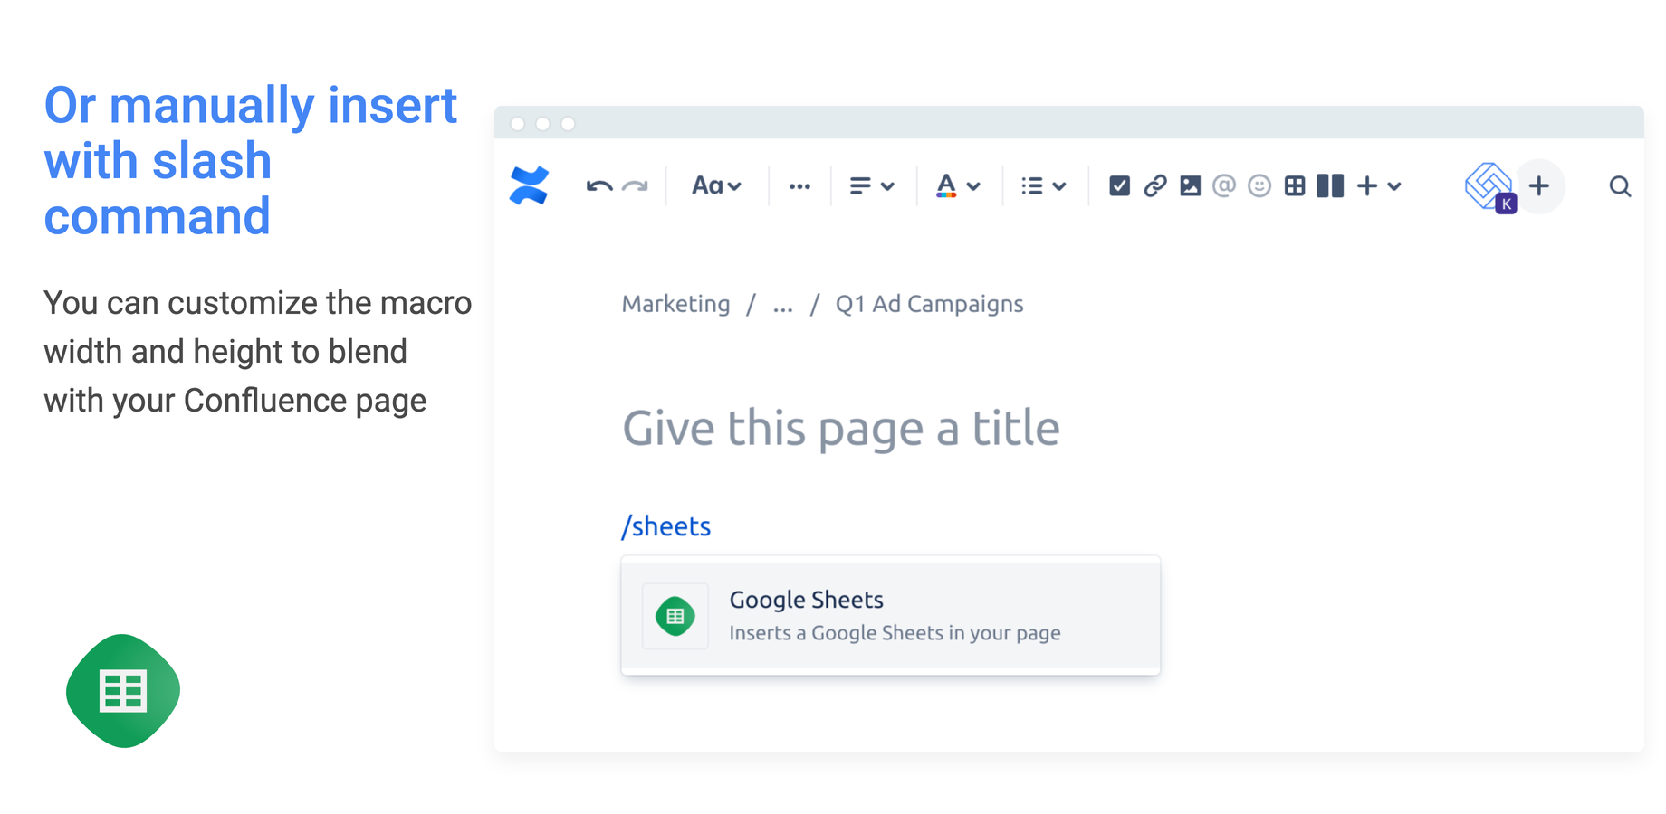Open the Aa text styles dropdown
The image size is (1666, 814).
pos(716,186)
